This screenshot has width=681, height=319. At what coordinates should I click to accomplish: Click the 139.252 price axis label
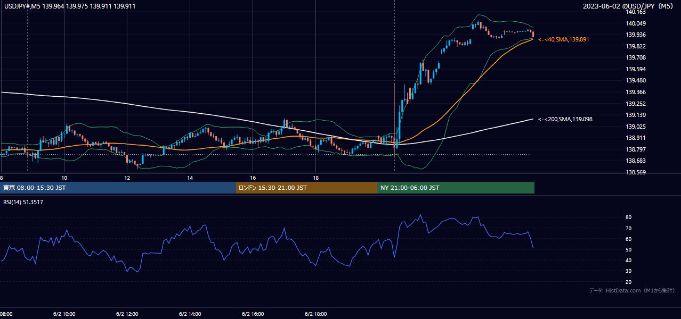[636, 104]
